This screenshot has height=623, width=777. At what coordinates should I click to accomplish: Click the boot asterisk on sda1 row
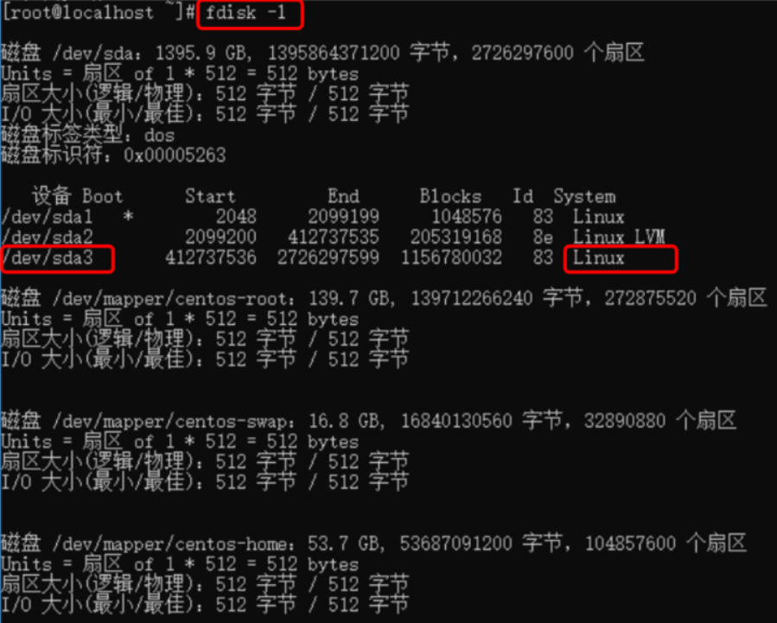[128, 216]
